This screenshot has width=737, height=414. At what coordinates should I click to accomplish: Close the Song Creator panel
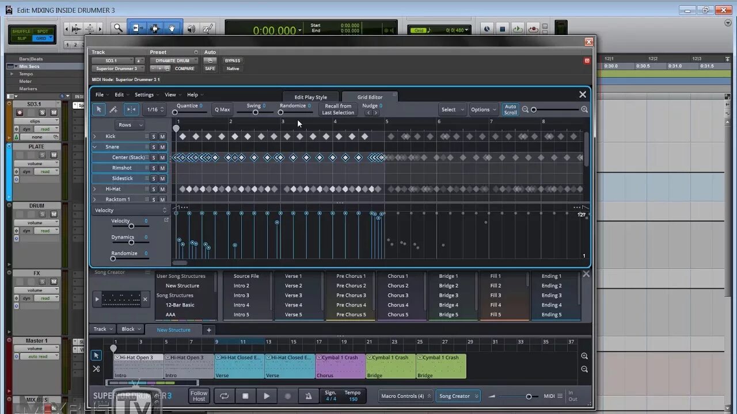coord(586,274)
